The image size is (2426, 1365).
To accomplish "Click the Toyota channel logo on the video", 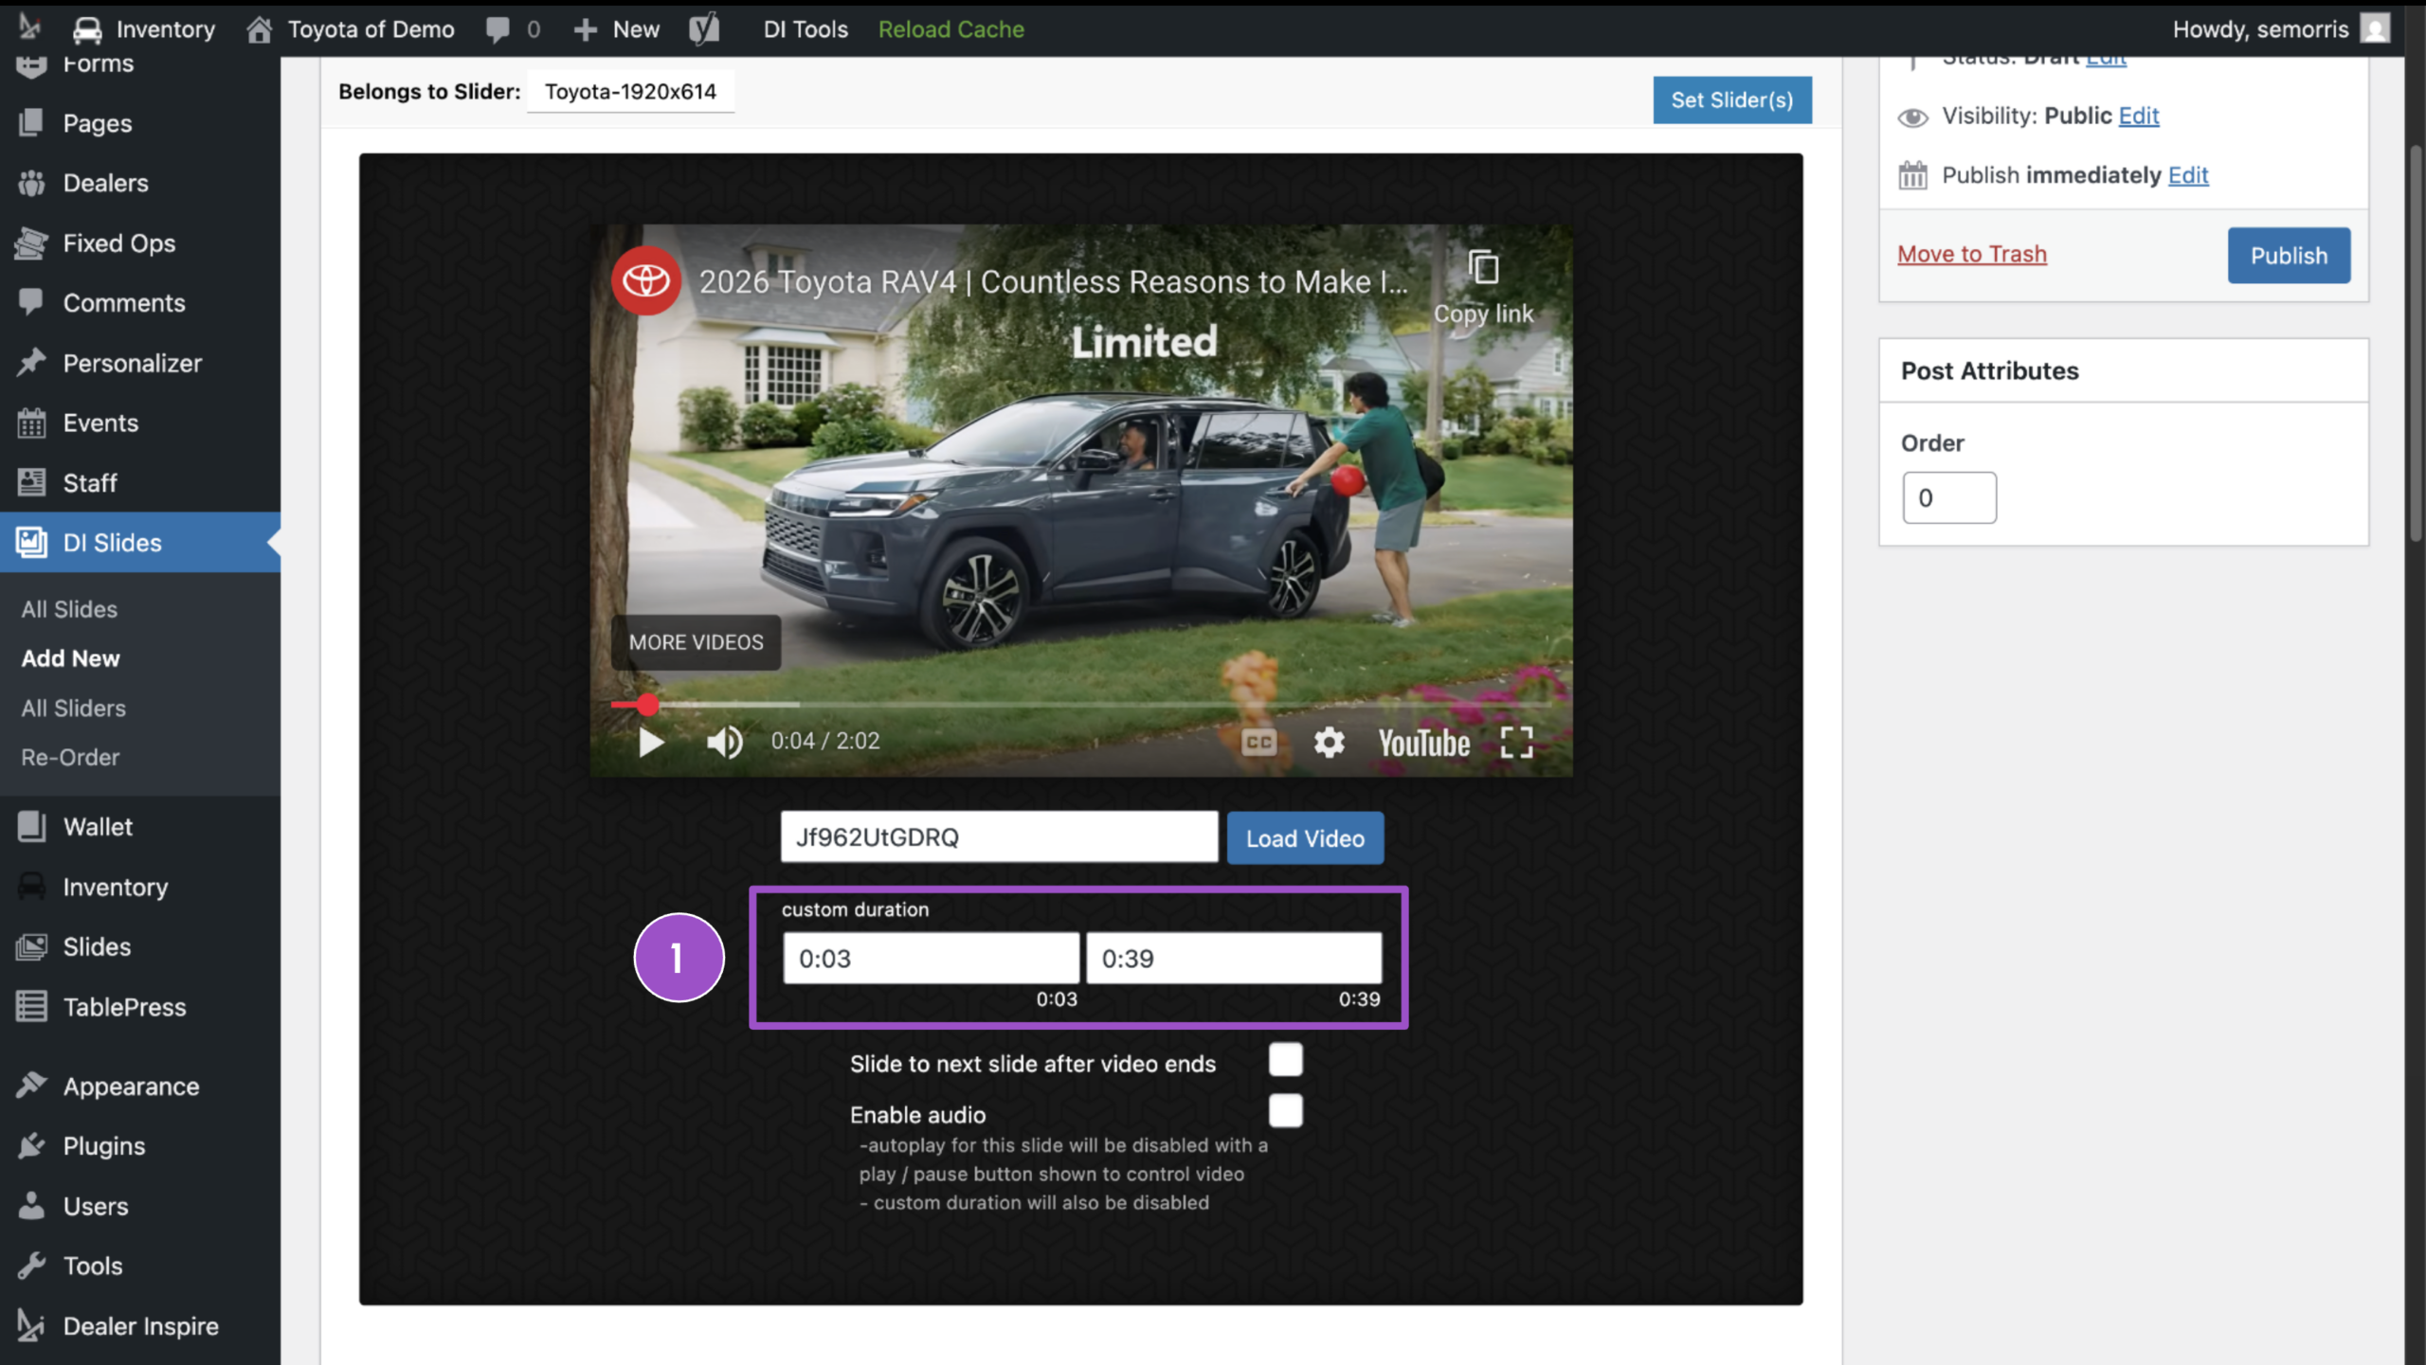I will [646, 280].
